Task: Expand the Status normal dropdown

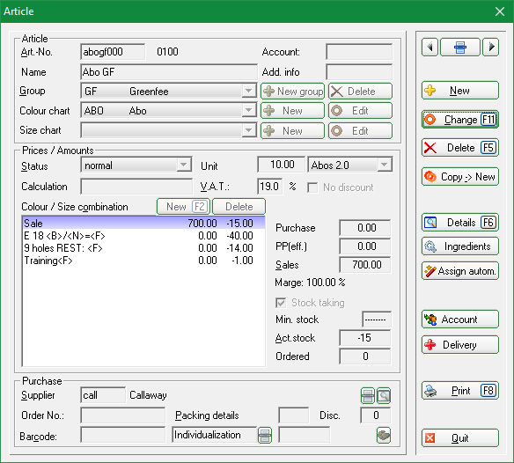Action: pyautogui.click(x=184, y=165)
